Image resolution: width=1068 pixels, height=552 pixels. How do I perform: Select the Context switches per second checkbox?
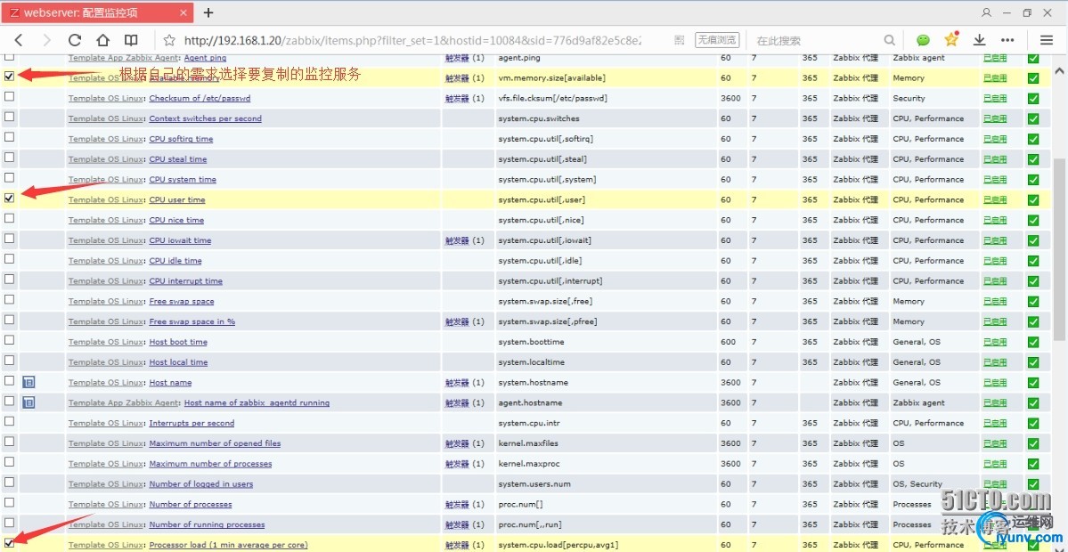coord(9,117)
